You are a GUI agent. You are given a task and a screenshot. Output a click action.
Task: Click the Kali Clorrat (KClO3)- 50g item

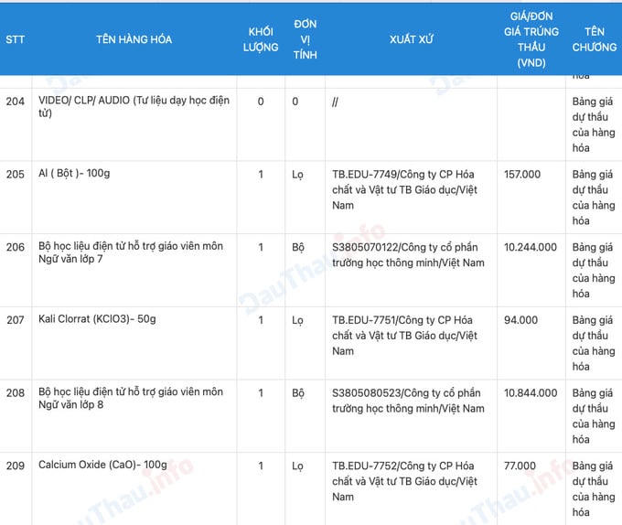(x=97, y=319)
